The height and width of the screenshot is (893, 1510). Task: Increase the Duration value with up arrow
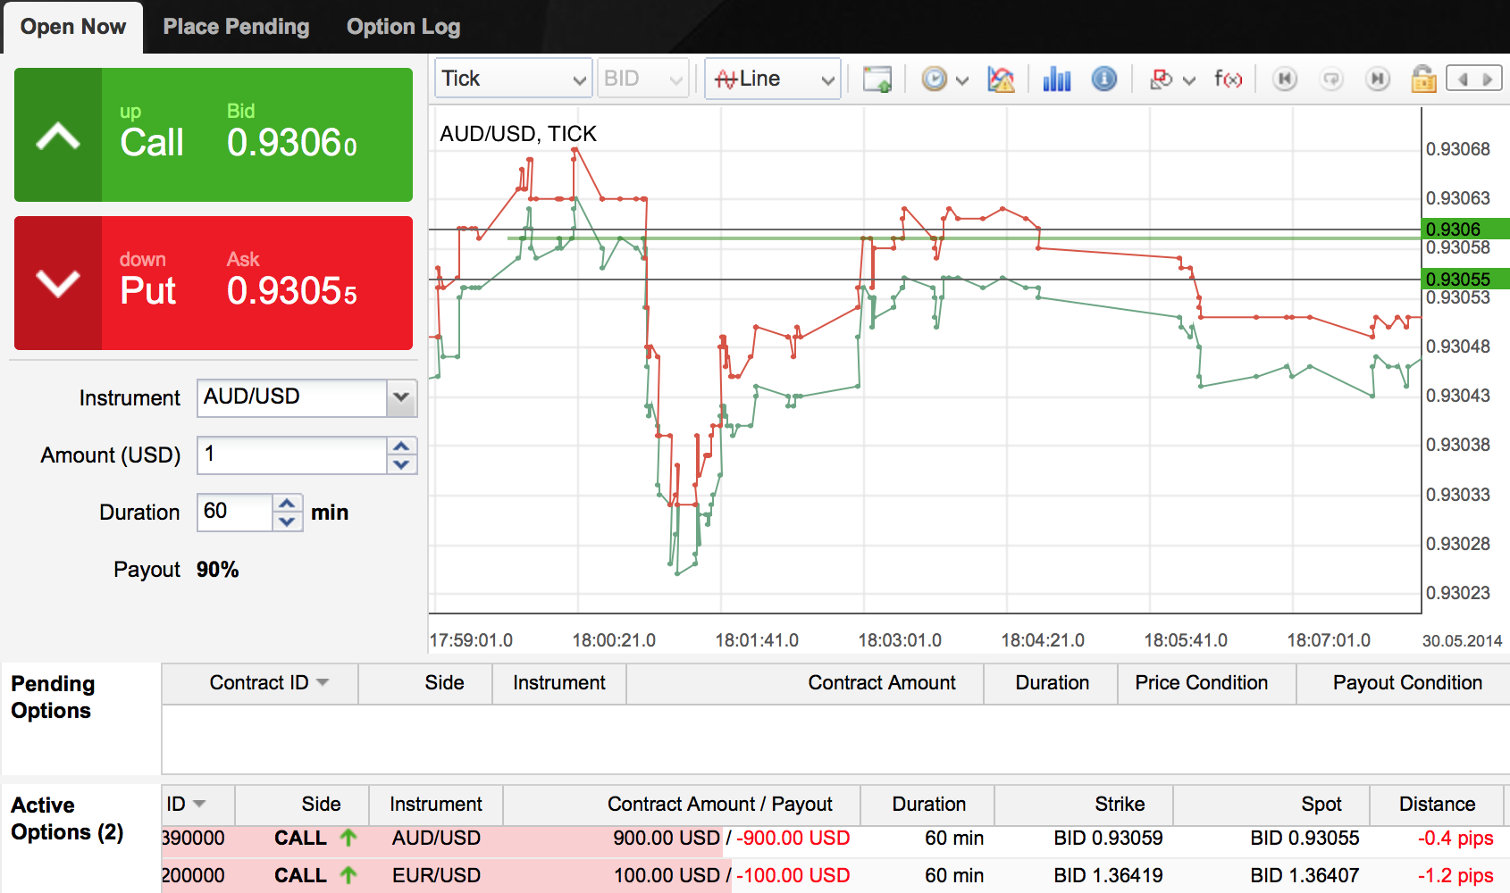287,504
